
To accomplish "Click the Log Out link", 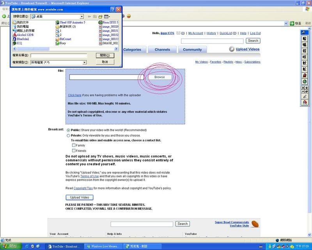I will tap(255, 33).
